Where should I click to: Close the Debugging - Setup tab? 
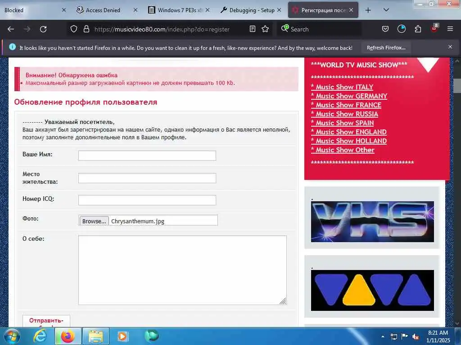click(279, 10)
